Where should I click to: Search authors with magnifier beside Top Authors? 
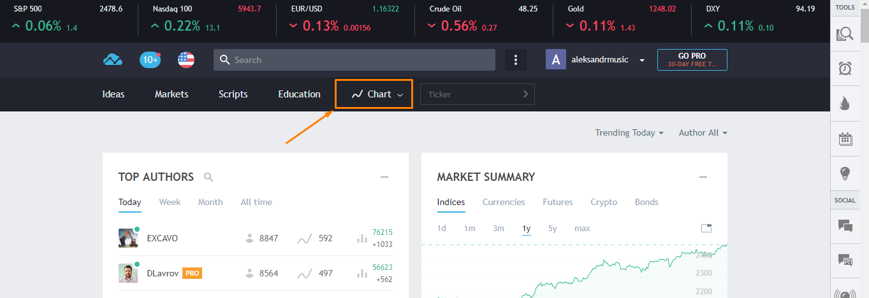[x=208, y=177]
